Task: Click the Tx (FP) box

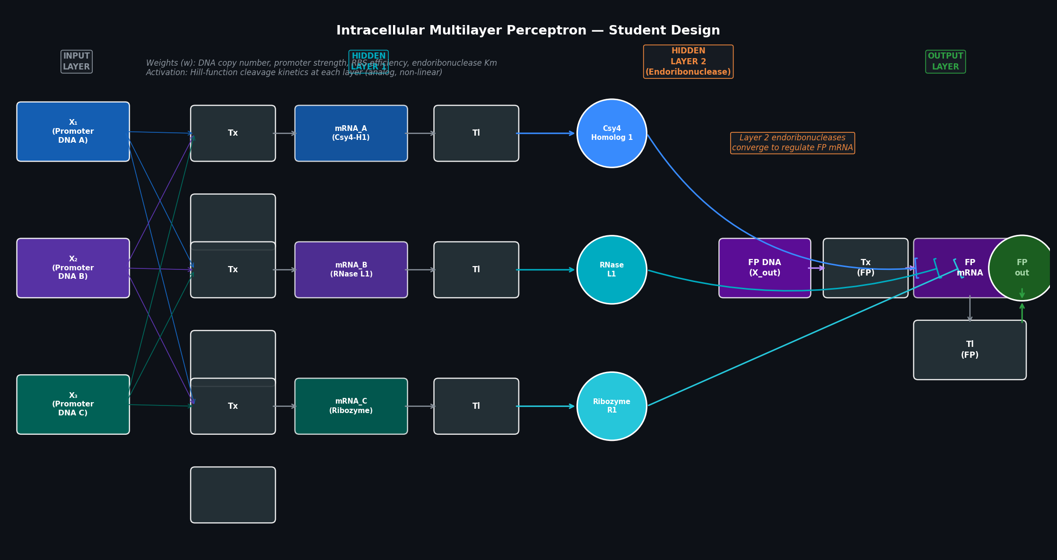Action: pyautogui.click(x=865, y=268)
